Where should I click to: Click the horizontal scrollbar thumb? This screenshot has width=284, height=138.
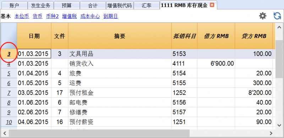tap(99, 133)
